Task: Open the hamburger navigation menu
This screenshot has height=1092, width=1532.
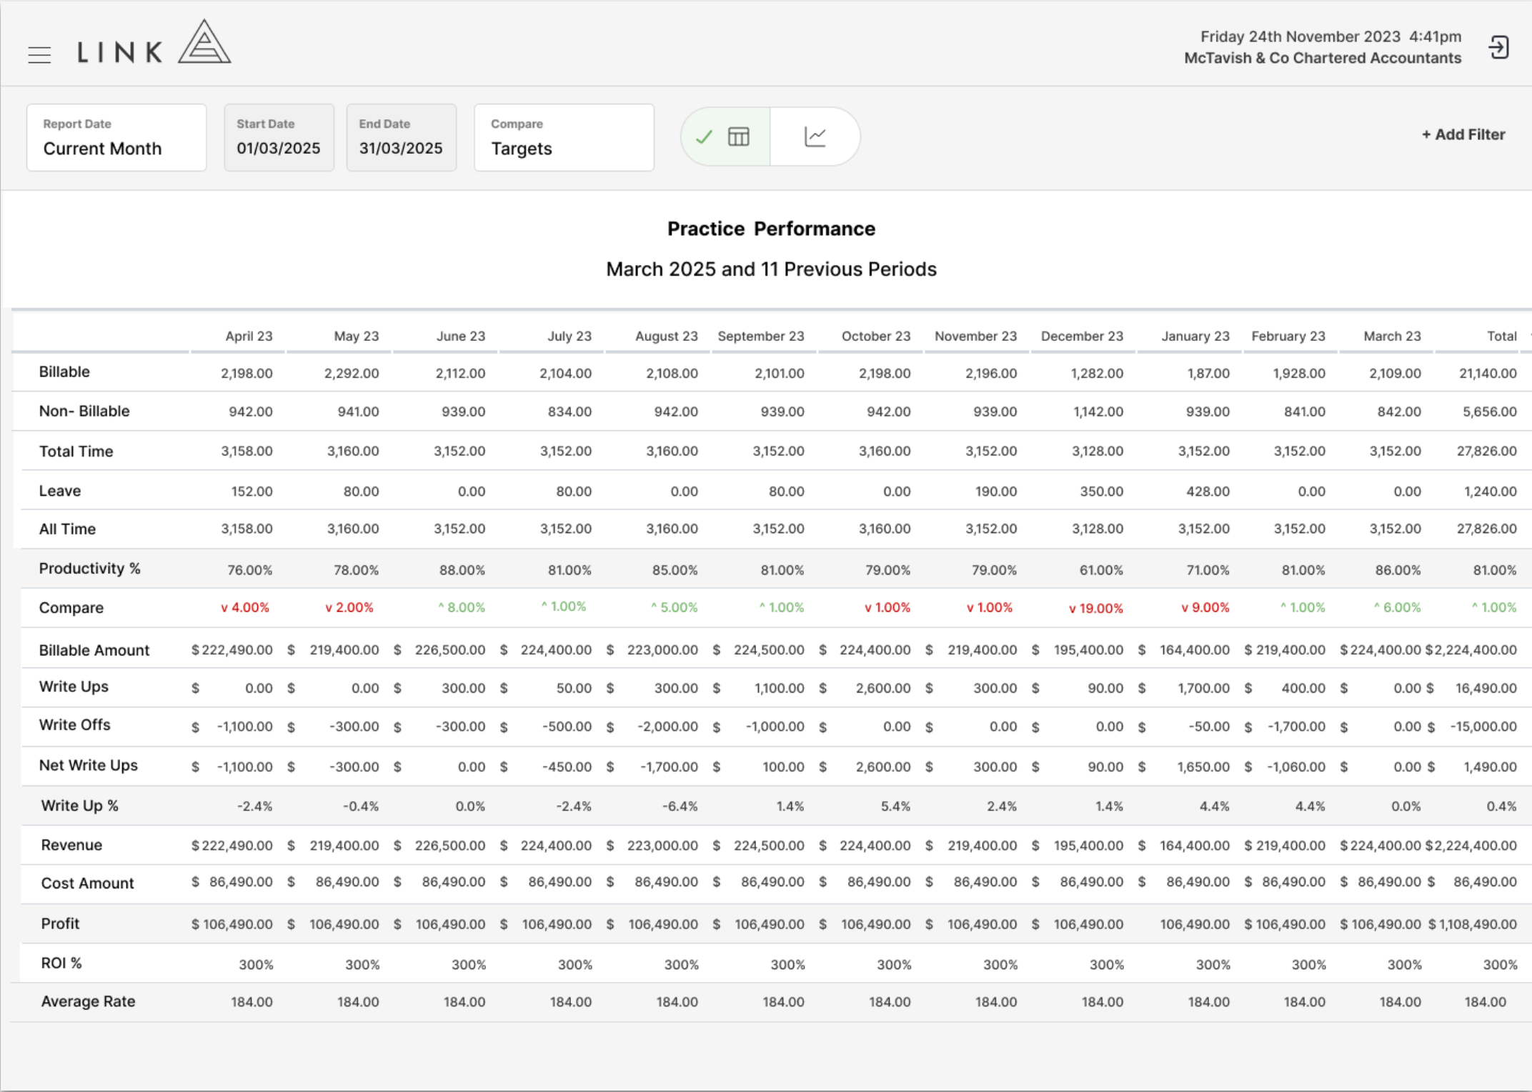Action: pyautogui.click(x=39, y=55)
